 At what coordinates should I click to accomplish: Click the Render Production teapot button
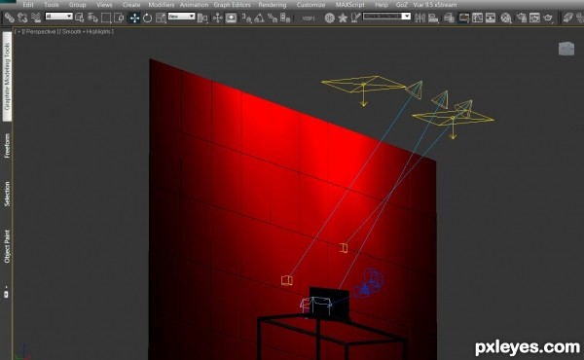pyautogui.click(x=548, y=18)
